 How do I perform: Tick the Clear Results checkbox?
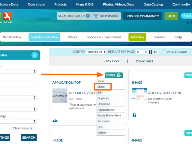click(x=10, y=128)
